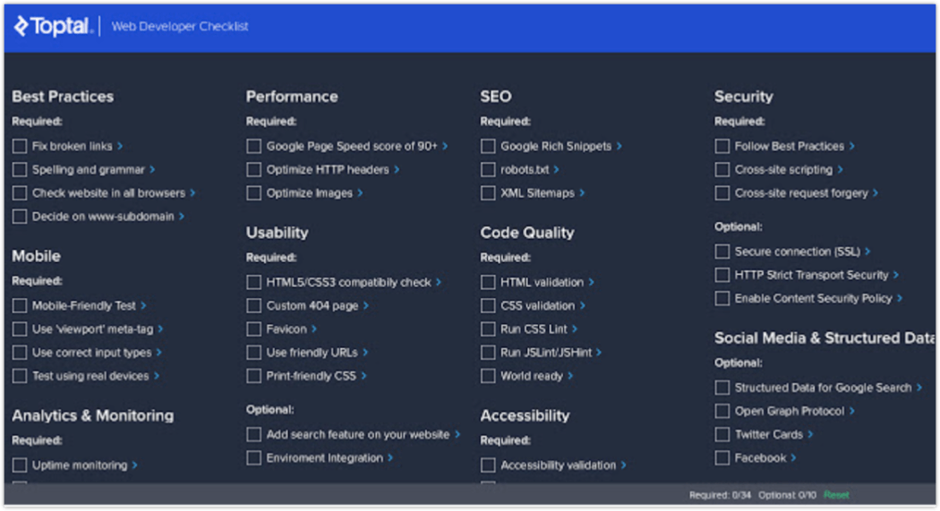Check the Optimize Images box
This screenshot has height=511, width=940.
click(x=253, y=193)
